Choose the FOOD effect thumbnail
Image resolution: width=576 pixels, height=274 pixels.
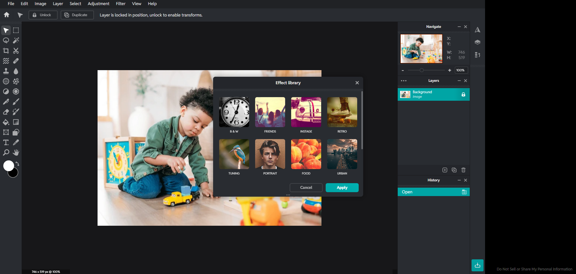306,154
